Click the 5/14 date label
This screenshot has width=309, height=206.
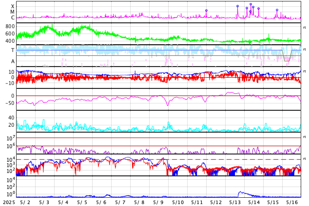[x=254, y=202]
